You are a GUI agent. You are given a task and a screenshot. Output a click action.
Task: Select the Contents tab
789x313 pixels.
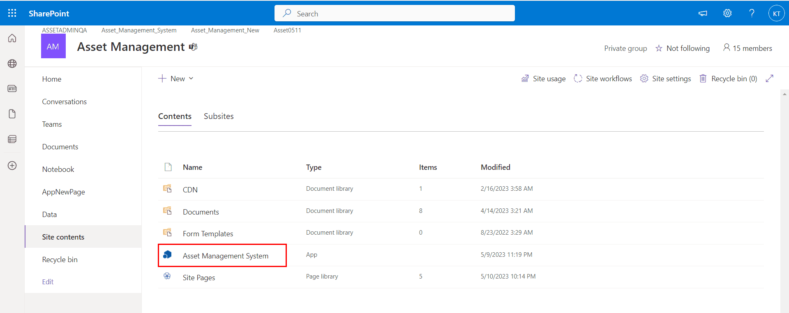point(175,117)
